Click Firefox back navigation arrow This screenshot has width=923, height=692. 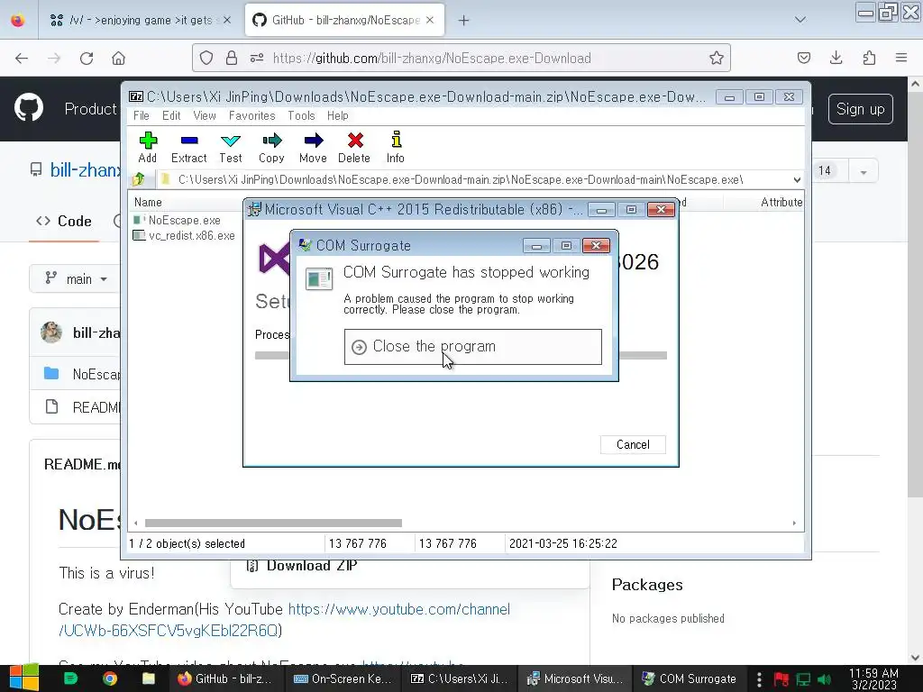tap(22, 59)
